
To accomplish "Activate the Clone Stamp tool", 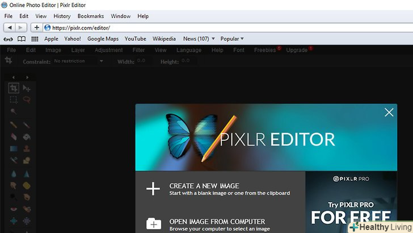I will [x=26, y=148].
